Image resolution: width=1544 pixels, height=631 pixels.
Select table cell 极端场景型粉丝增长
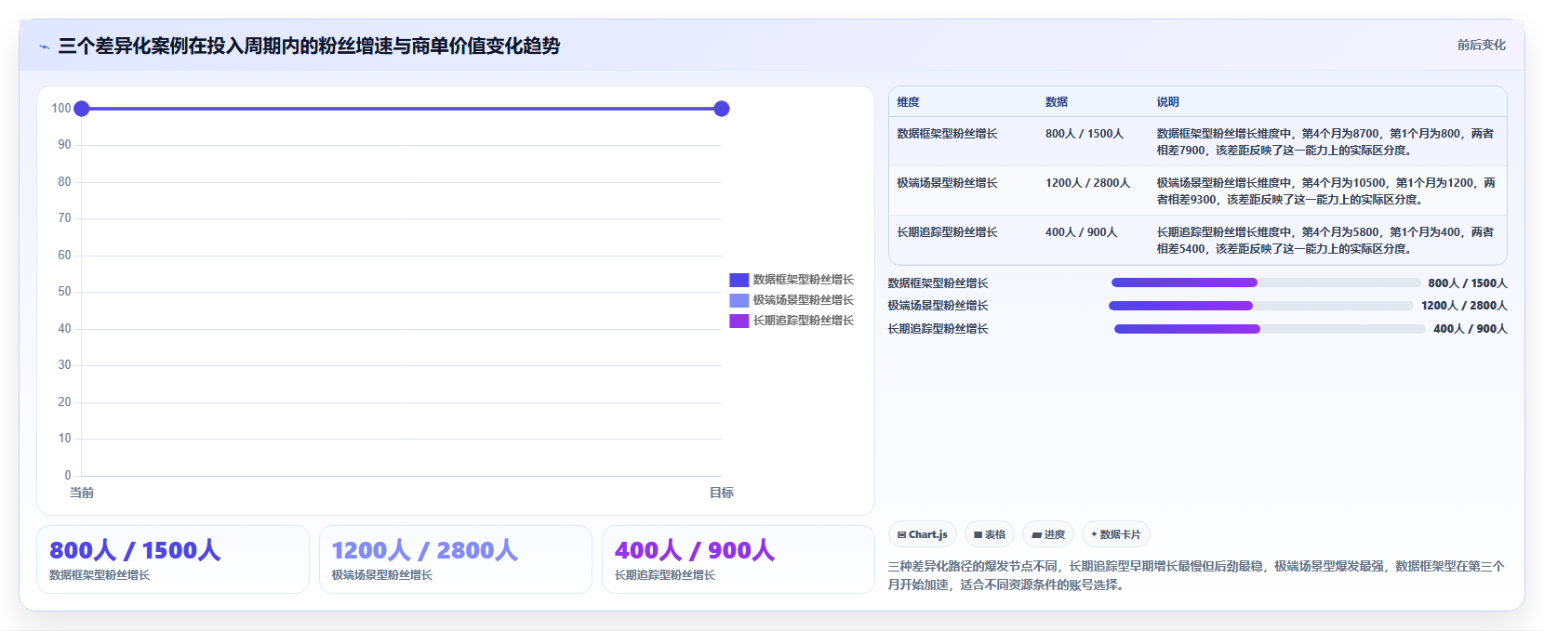click(947, 183)
